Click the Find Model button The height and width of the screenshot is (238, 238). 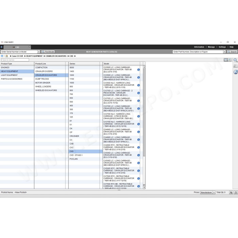(48, 52)
